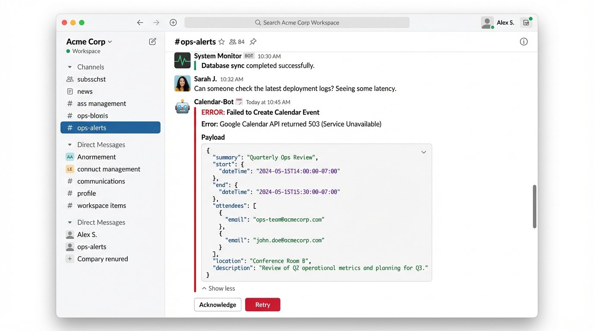594x331 pixels.
Task: Click Show less under the error payload
Action: click(x=218, y=288)
